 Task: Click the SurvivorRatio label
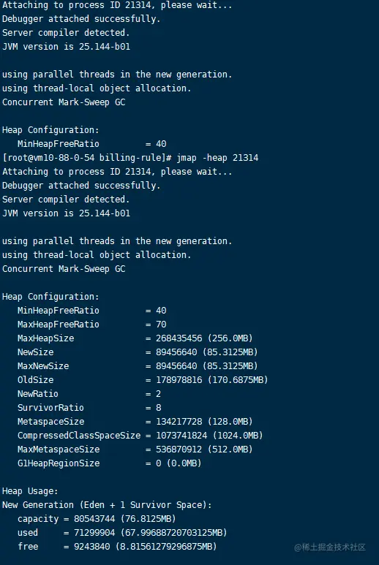pos(50,408)
